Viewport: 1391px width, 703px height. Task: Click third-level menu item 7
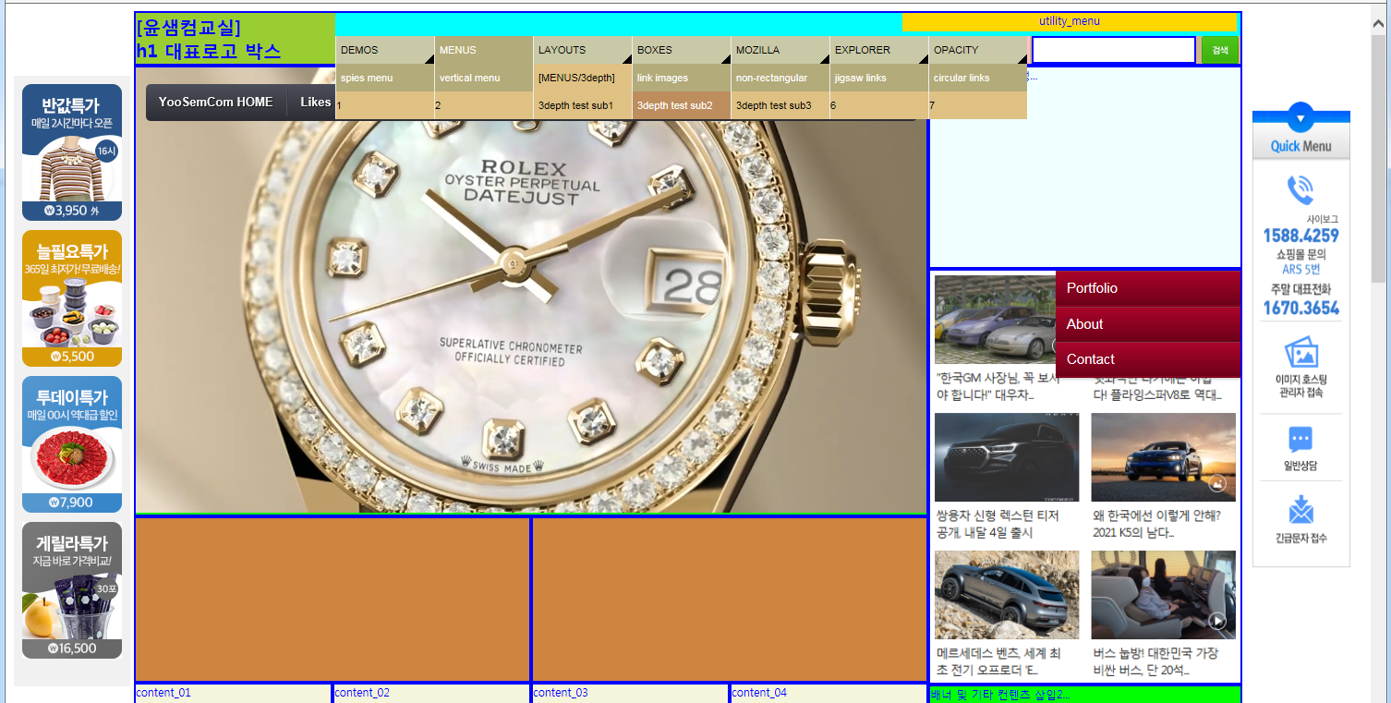(x=978, y=105)
